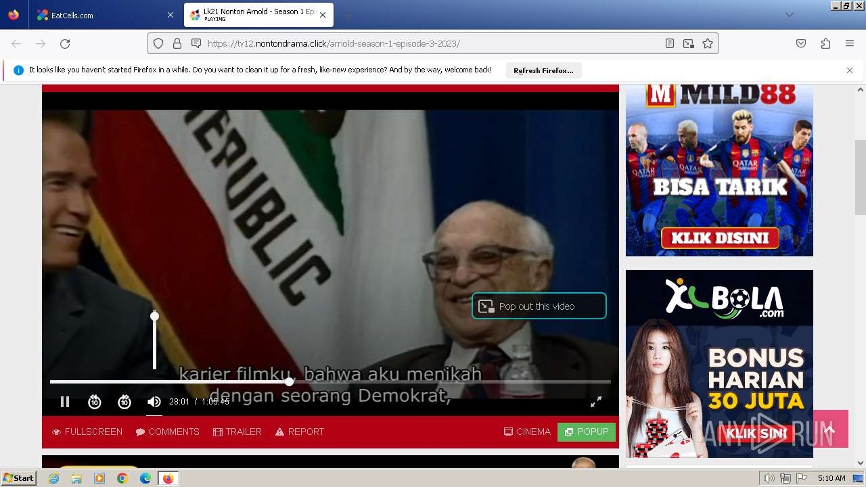Viewport: 866px width, 487px height.
Task: Open FULLSCREEN option below player
Action: pos(87,432)
